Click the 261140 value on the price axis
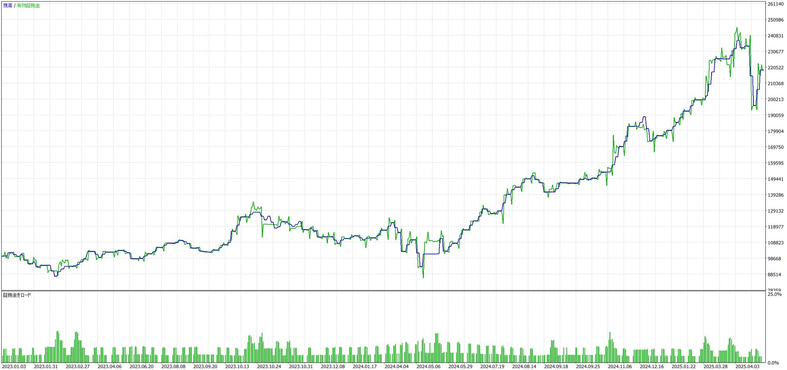The image size is (787, 370). 775,4
